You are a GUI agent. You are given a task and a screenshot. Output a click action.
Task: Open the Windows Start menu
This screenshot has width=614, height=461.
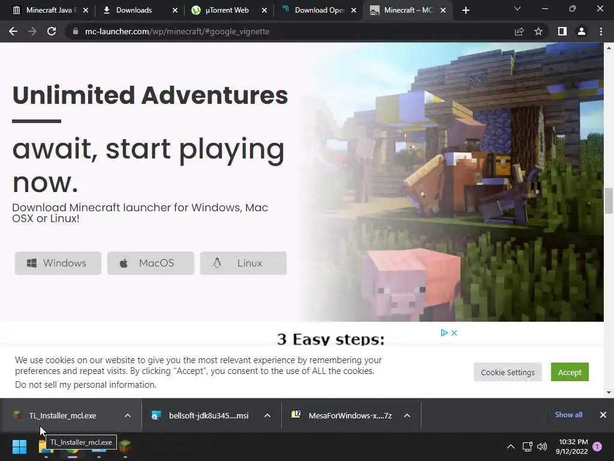tap(19, 446)
